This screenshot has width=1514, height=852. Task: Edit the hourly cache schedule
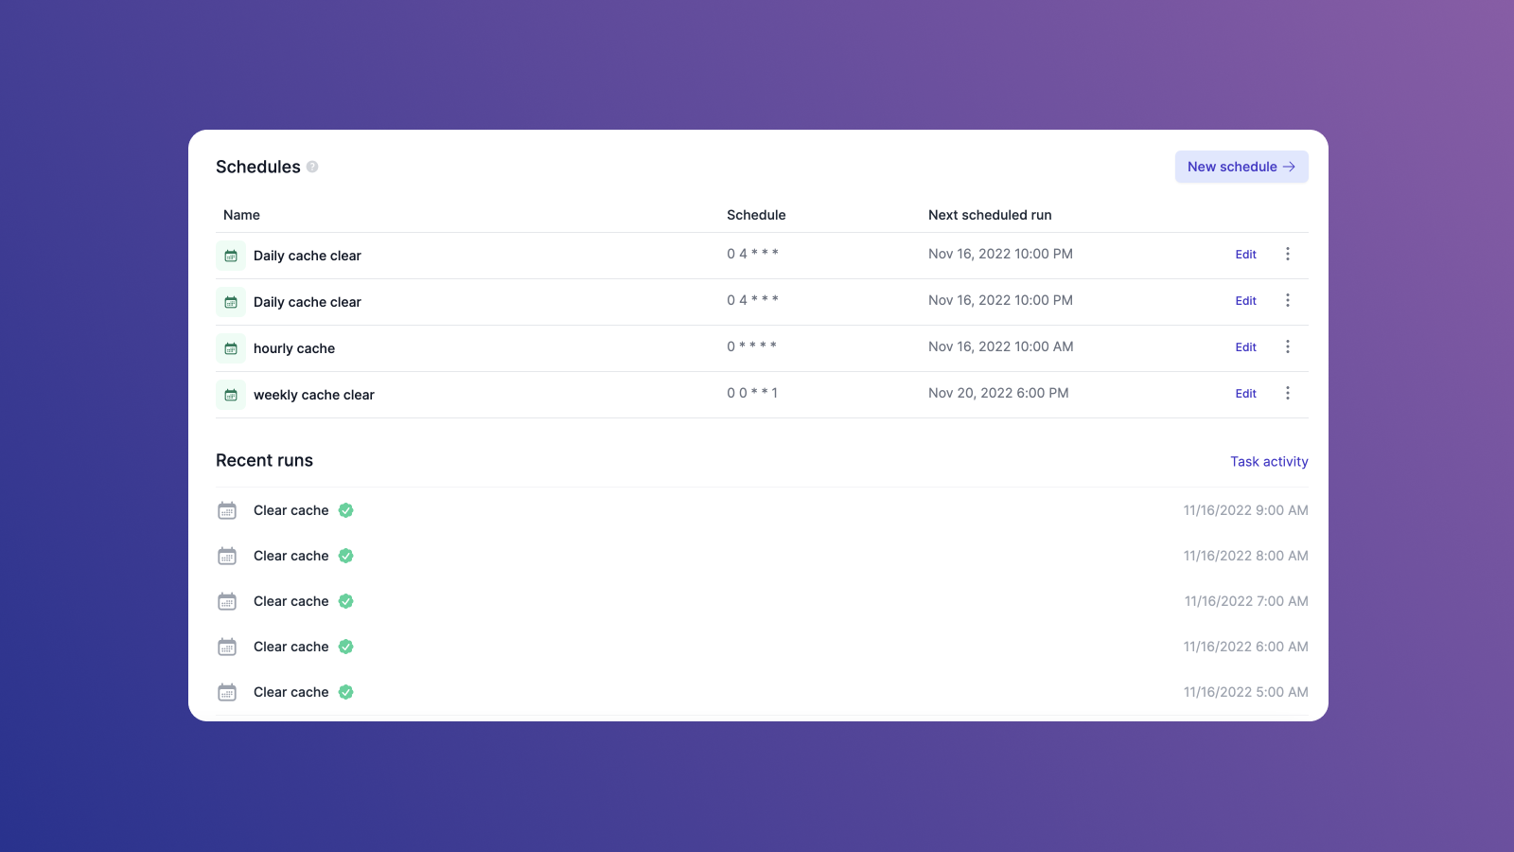tap(1245, 347)
